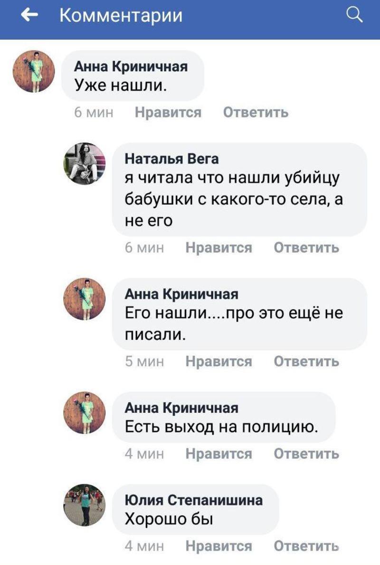The width and height of the screenshot is (380, 565).
Task: Like the "Уже нашли." comment
Action: click(x=168, y=113)
